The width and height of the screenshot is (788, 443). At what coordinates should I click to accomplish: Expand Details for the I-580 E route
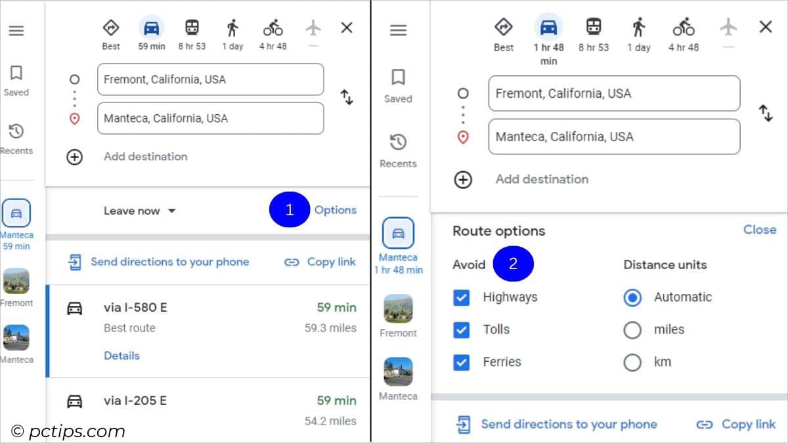pos(121,355)
